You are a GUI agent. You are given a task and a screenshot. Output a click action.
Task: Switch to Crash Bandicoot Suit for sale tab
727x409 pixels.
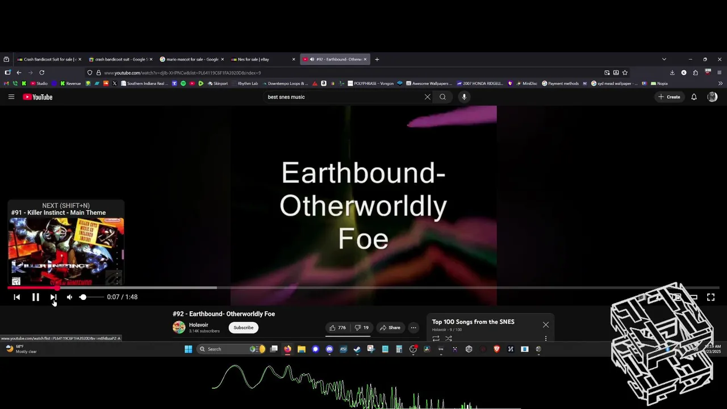coord(48,59)
